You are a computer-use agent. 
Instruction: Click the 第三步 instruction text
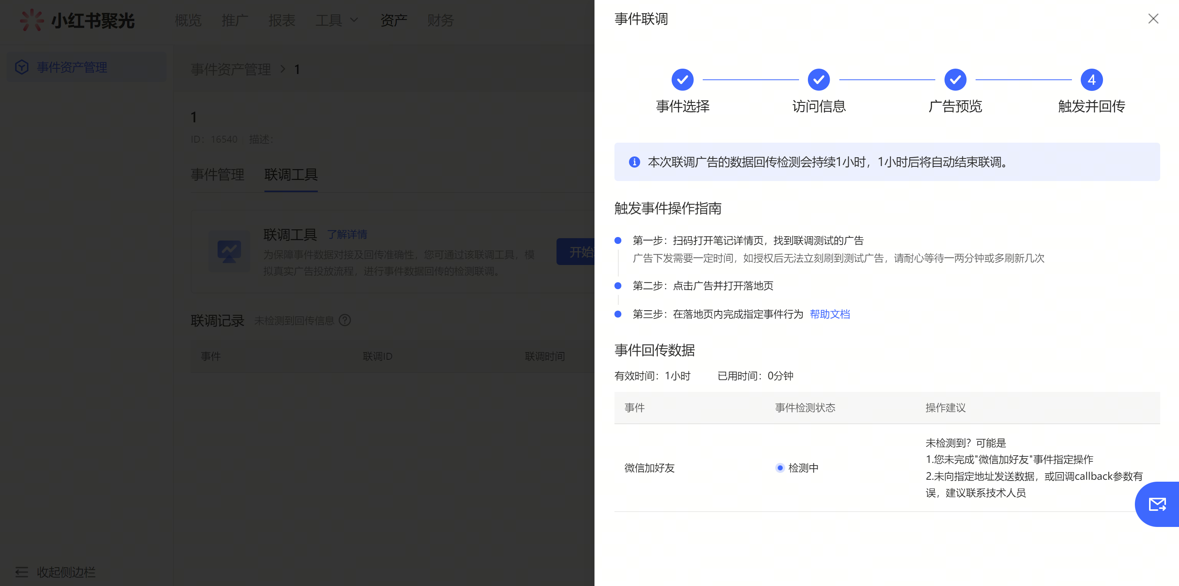pos(718,314)
